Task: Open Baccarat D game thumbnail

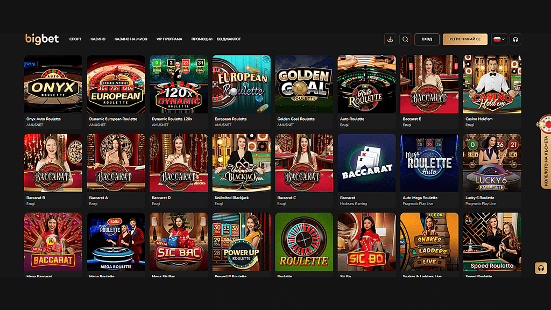Action: point(179,163)
